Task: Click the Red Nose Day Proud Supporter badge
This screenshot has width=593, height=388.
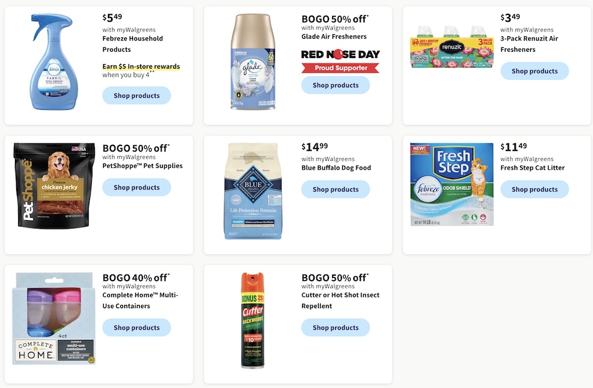Action: [x=340, y=61]
